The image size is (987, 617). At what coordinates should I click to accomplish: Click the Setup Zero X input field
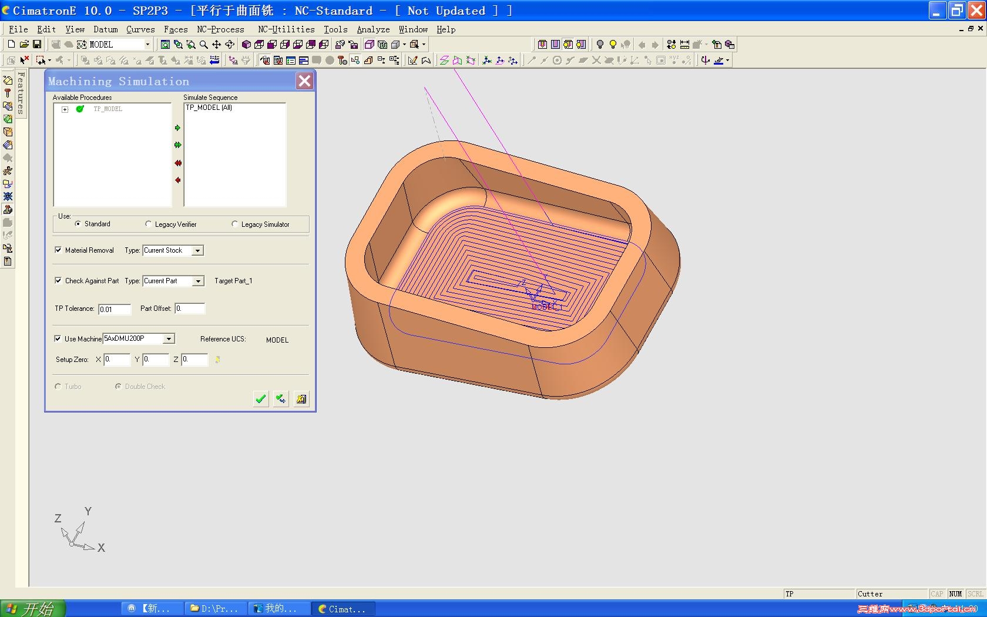pyautogui.click(x=117, y=360)
